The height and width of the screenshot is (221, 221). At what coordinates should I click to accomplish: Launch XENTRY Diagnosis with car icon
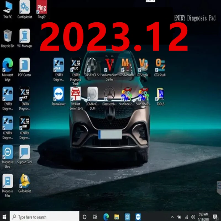(8, 127)
